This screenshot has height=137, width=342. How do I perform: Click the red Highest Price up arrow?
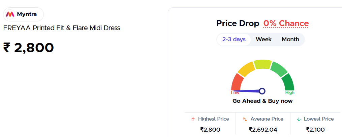click(193, 119)
